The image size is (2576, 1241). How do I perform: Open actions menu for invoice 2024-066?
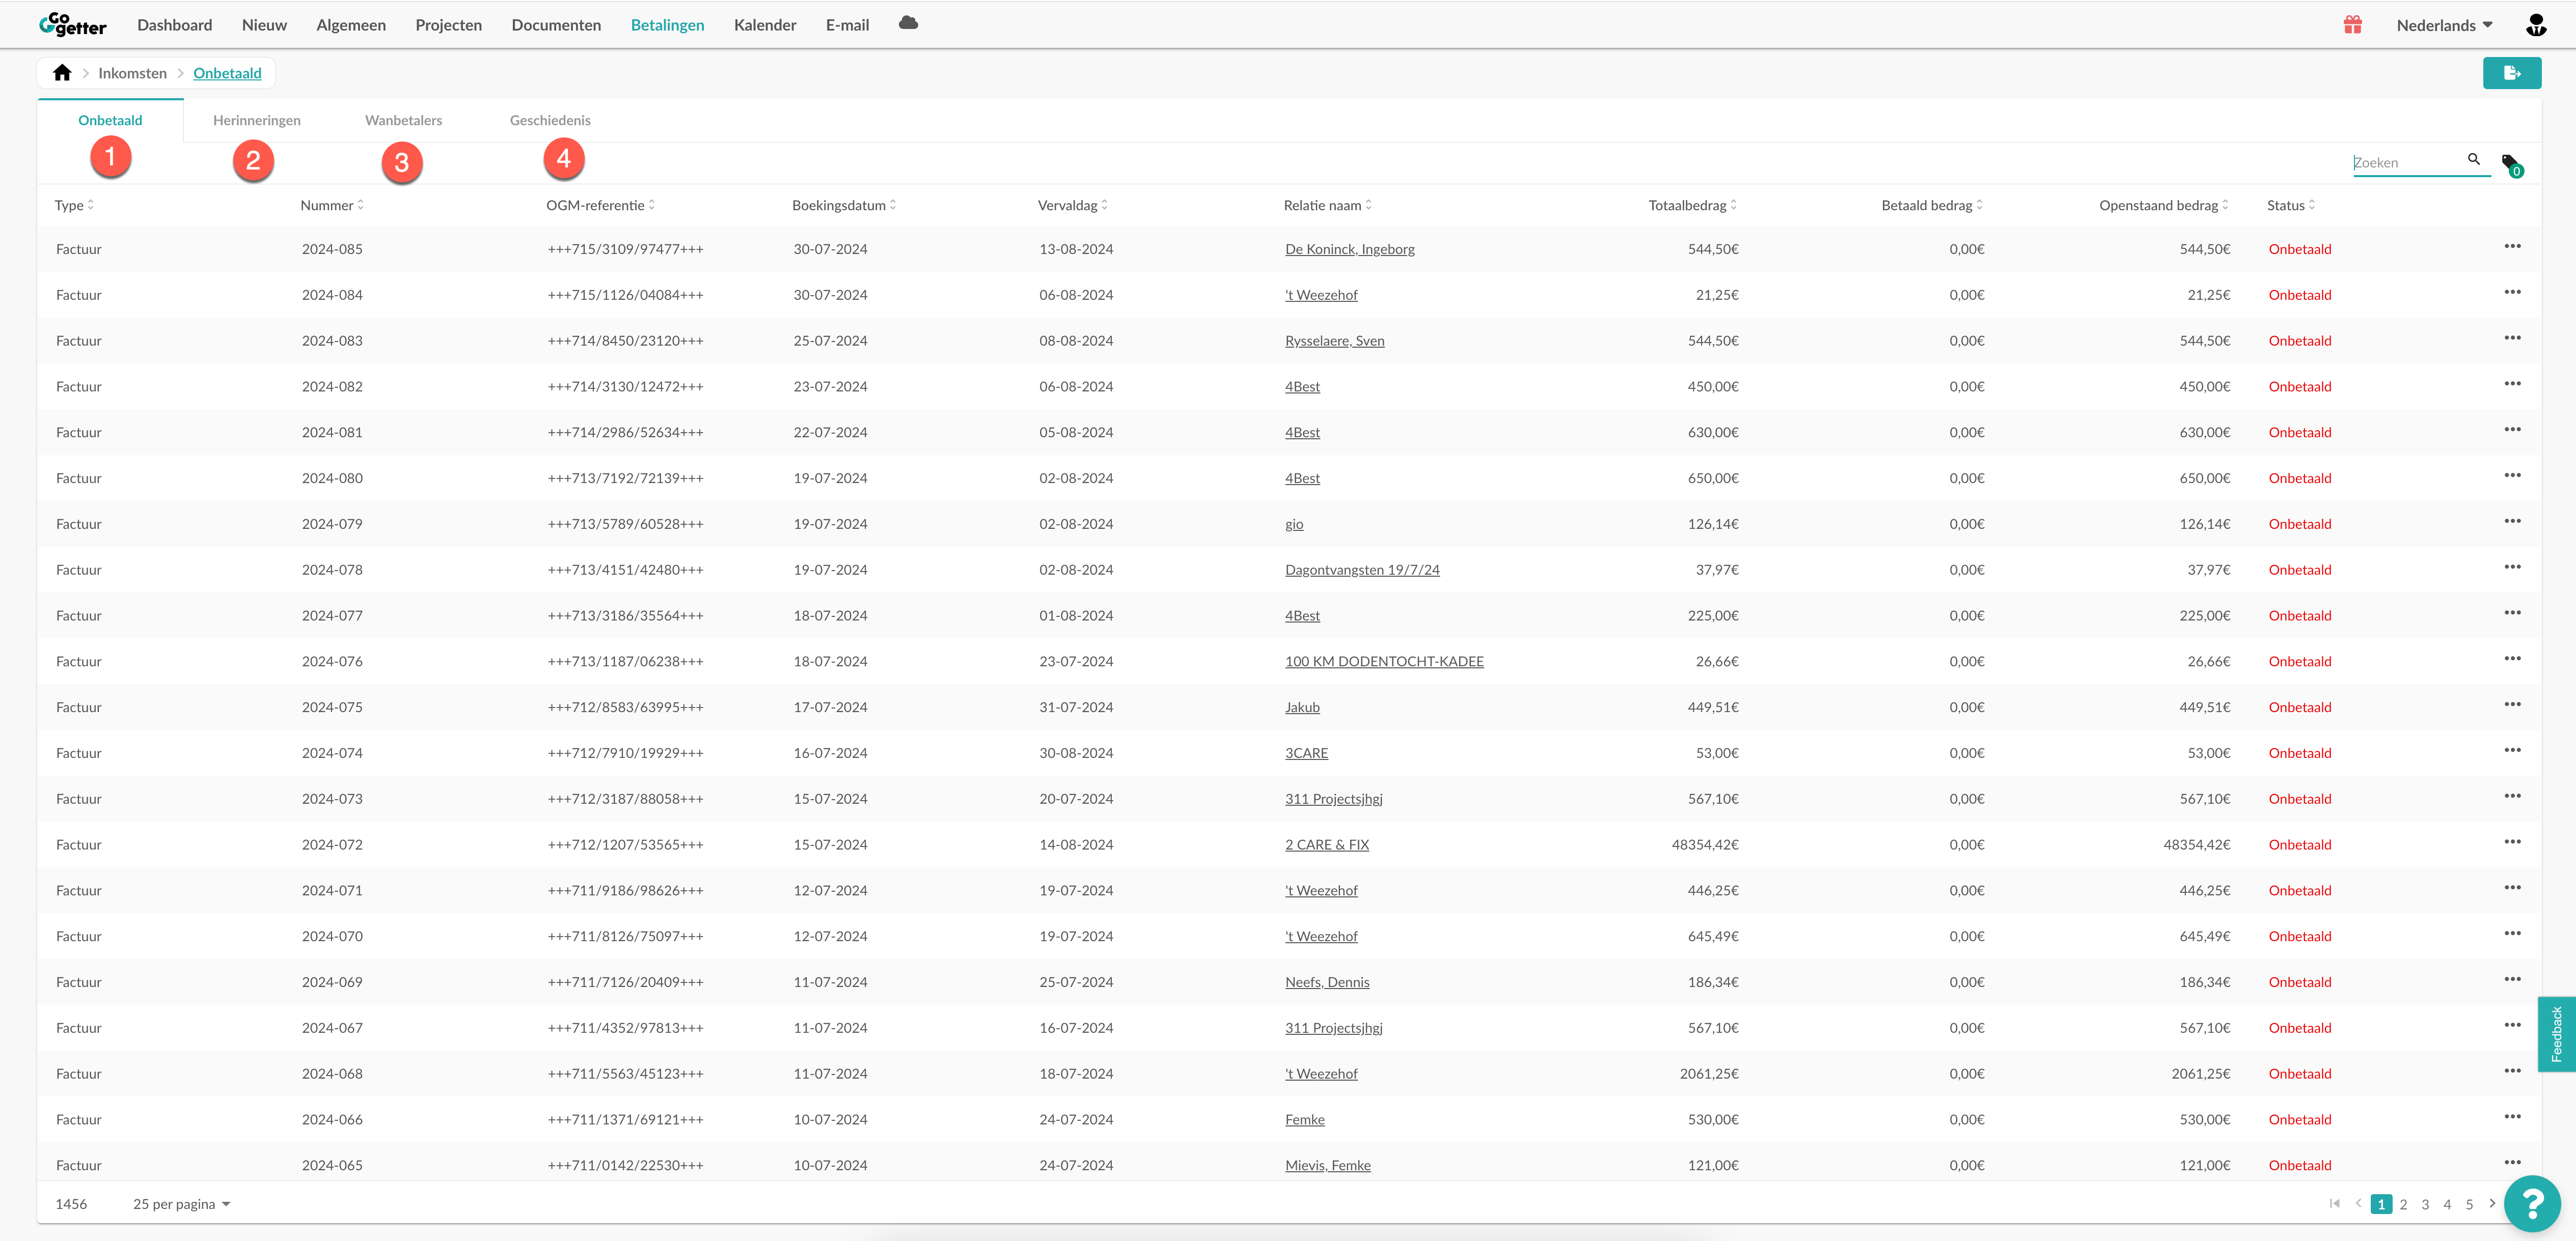(2512, 1117)
